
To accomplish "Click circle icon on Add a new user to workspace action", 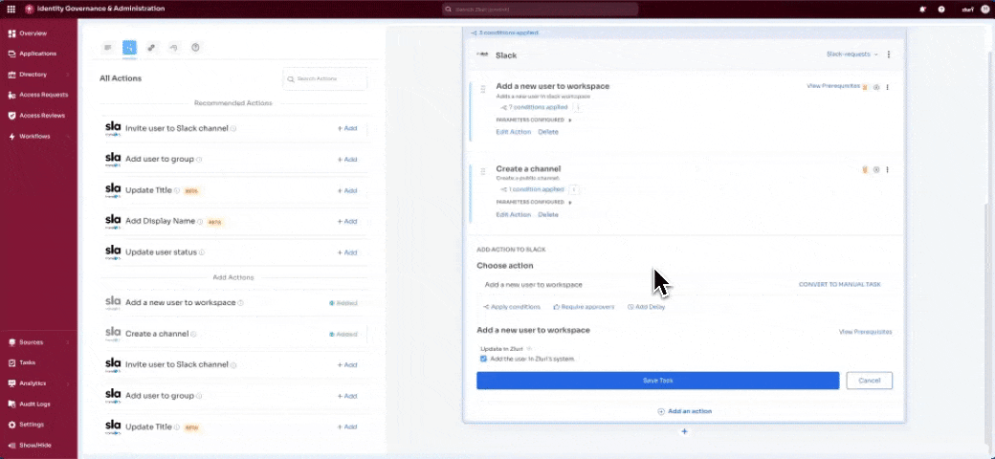I will click(876, 87).
